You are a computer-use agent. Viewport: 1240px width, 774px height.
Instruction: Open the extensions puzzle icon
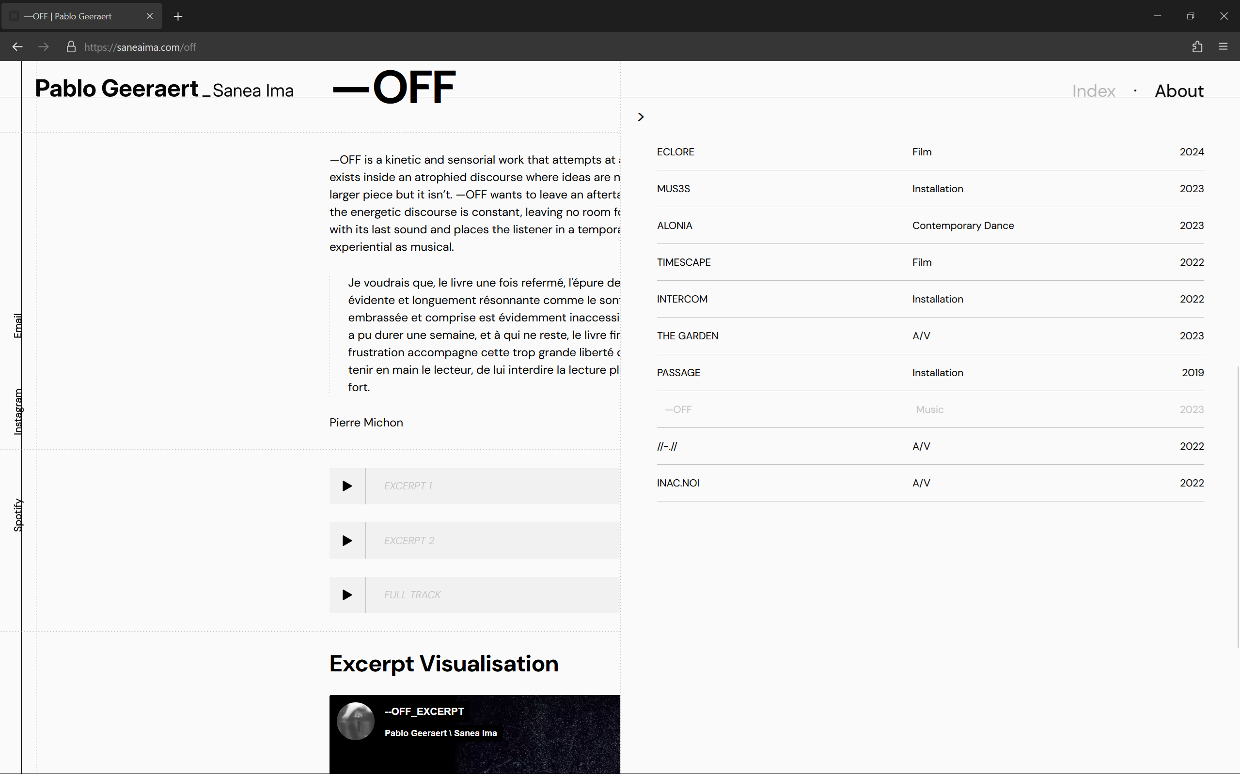[x=1197, y=47]
